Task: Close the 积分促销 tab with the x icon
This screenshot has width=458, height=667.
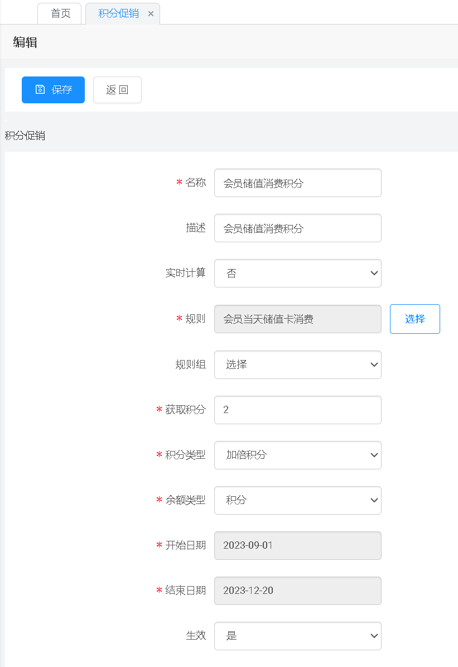Action: point(151,13)
